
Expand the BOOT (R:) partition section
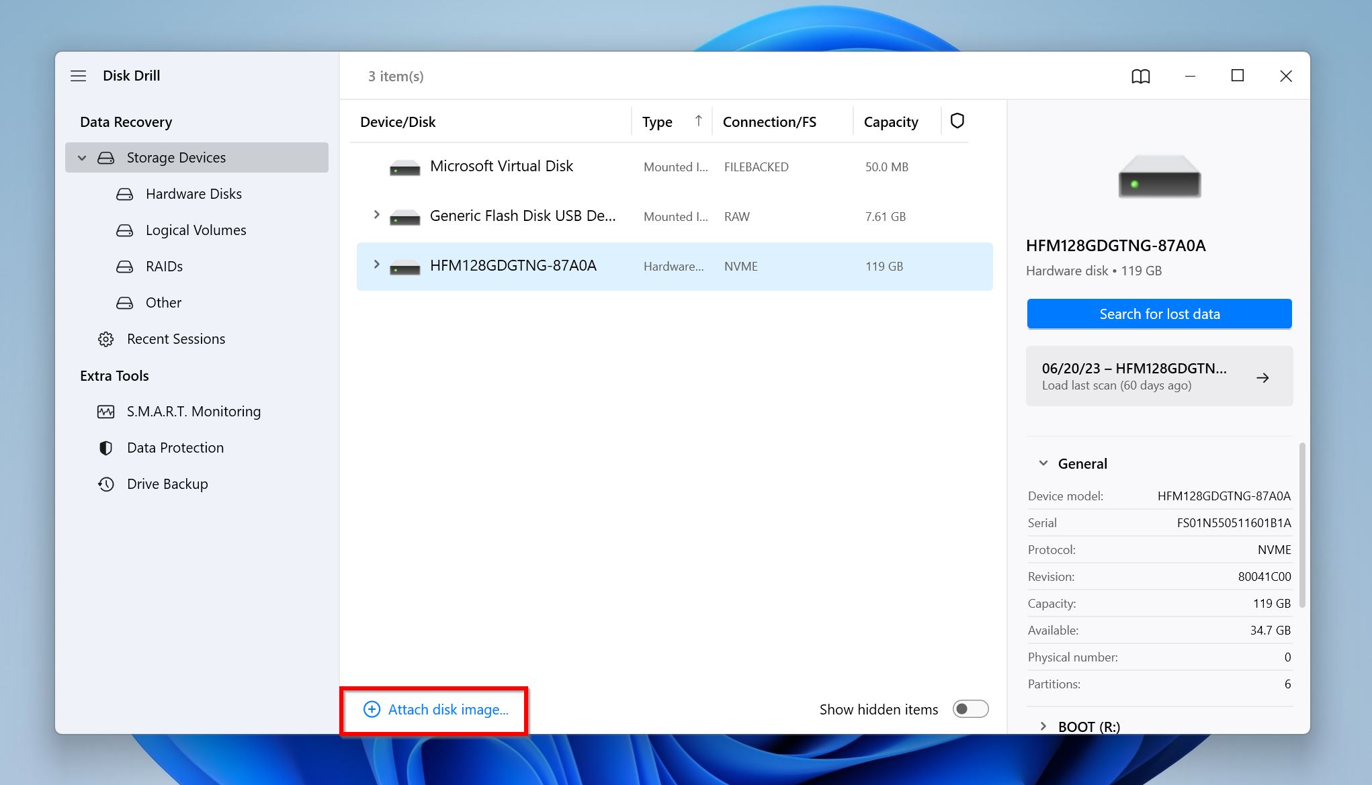pos(1043,726)
